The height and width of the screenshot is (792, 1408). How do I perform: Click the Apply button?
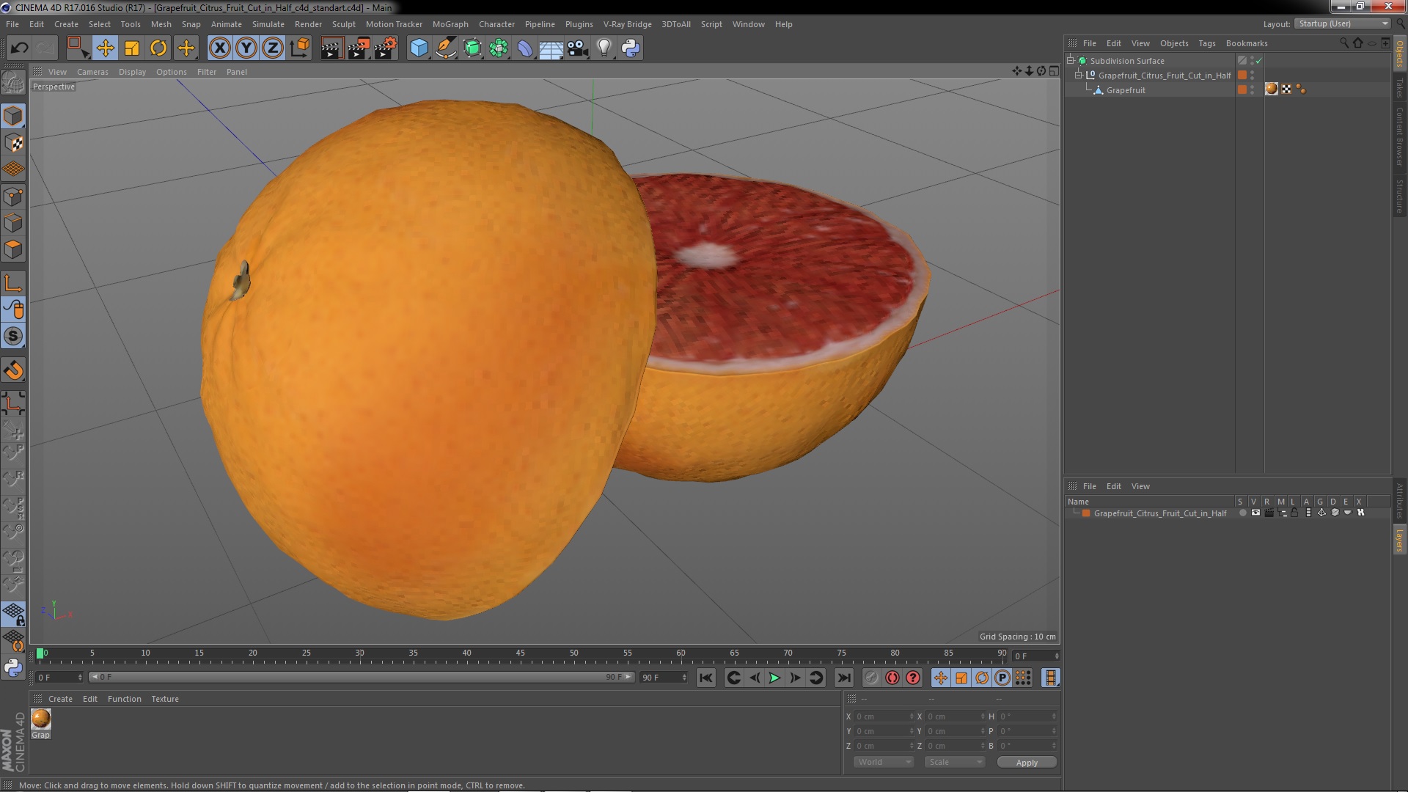[x=1027, y=763]
